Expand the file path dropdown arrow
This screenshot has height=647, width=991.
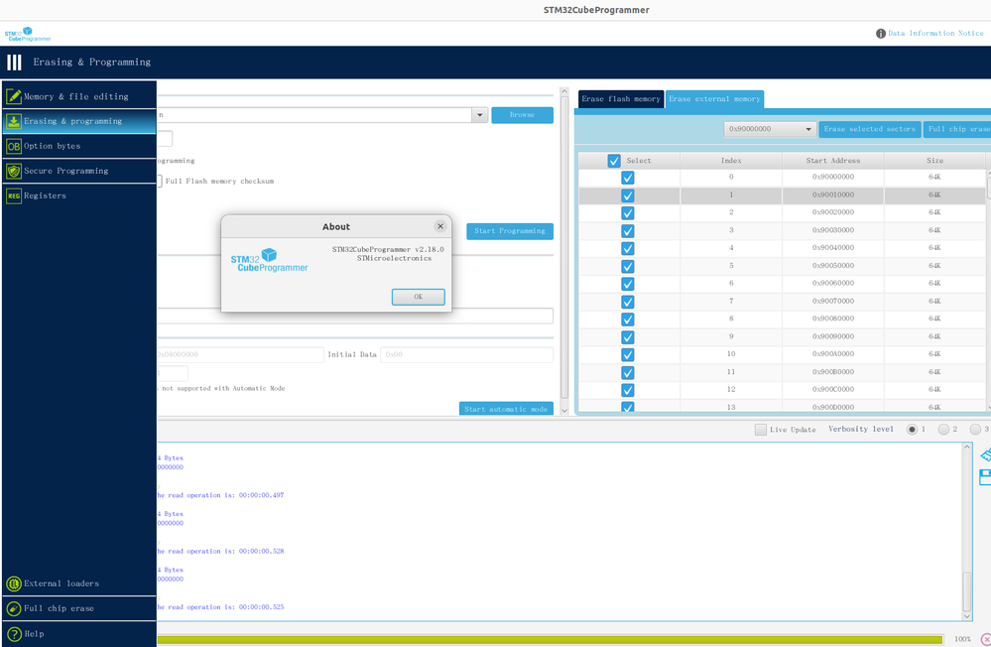click(x=480, y=115)
